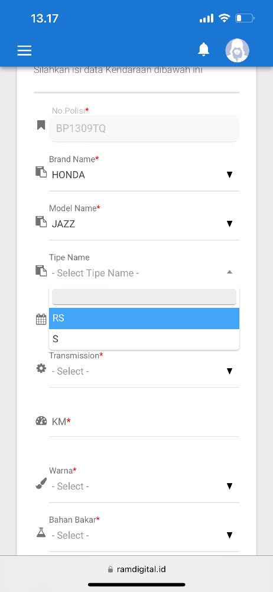273x592 pixels.
Task: Click the calendar icon under Tipe Name
Action: click(41, 320)
